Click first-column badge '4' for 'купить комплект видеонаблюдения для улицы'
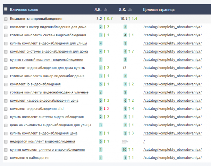Image resolution: width=211 pixels, height=166 pixels. (x=101, y=43)
